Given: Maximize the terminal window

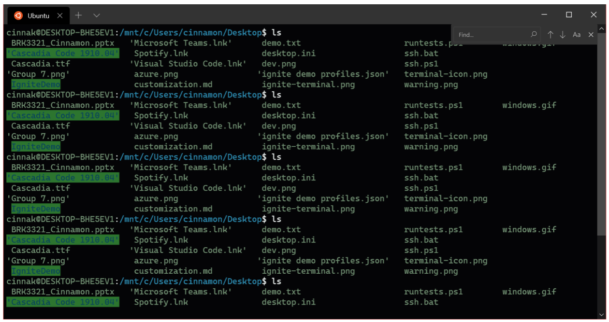Looking at the screenshot, I should coord(569,15).
